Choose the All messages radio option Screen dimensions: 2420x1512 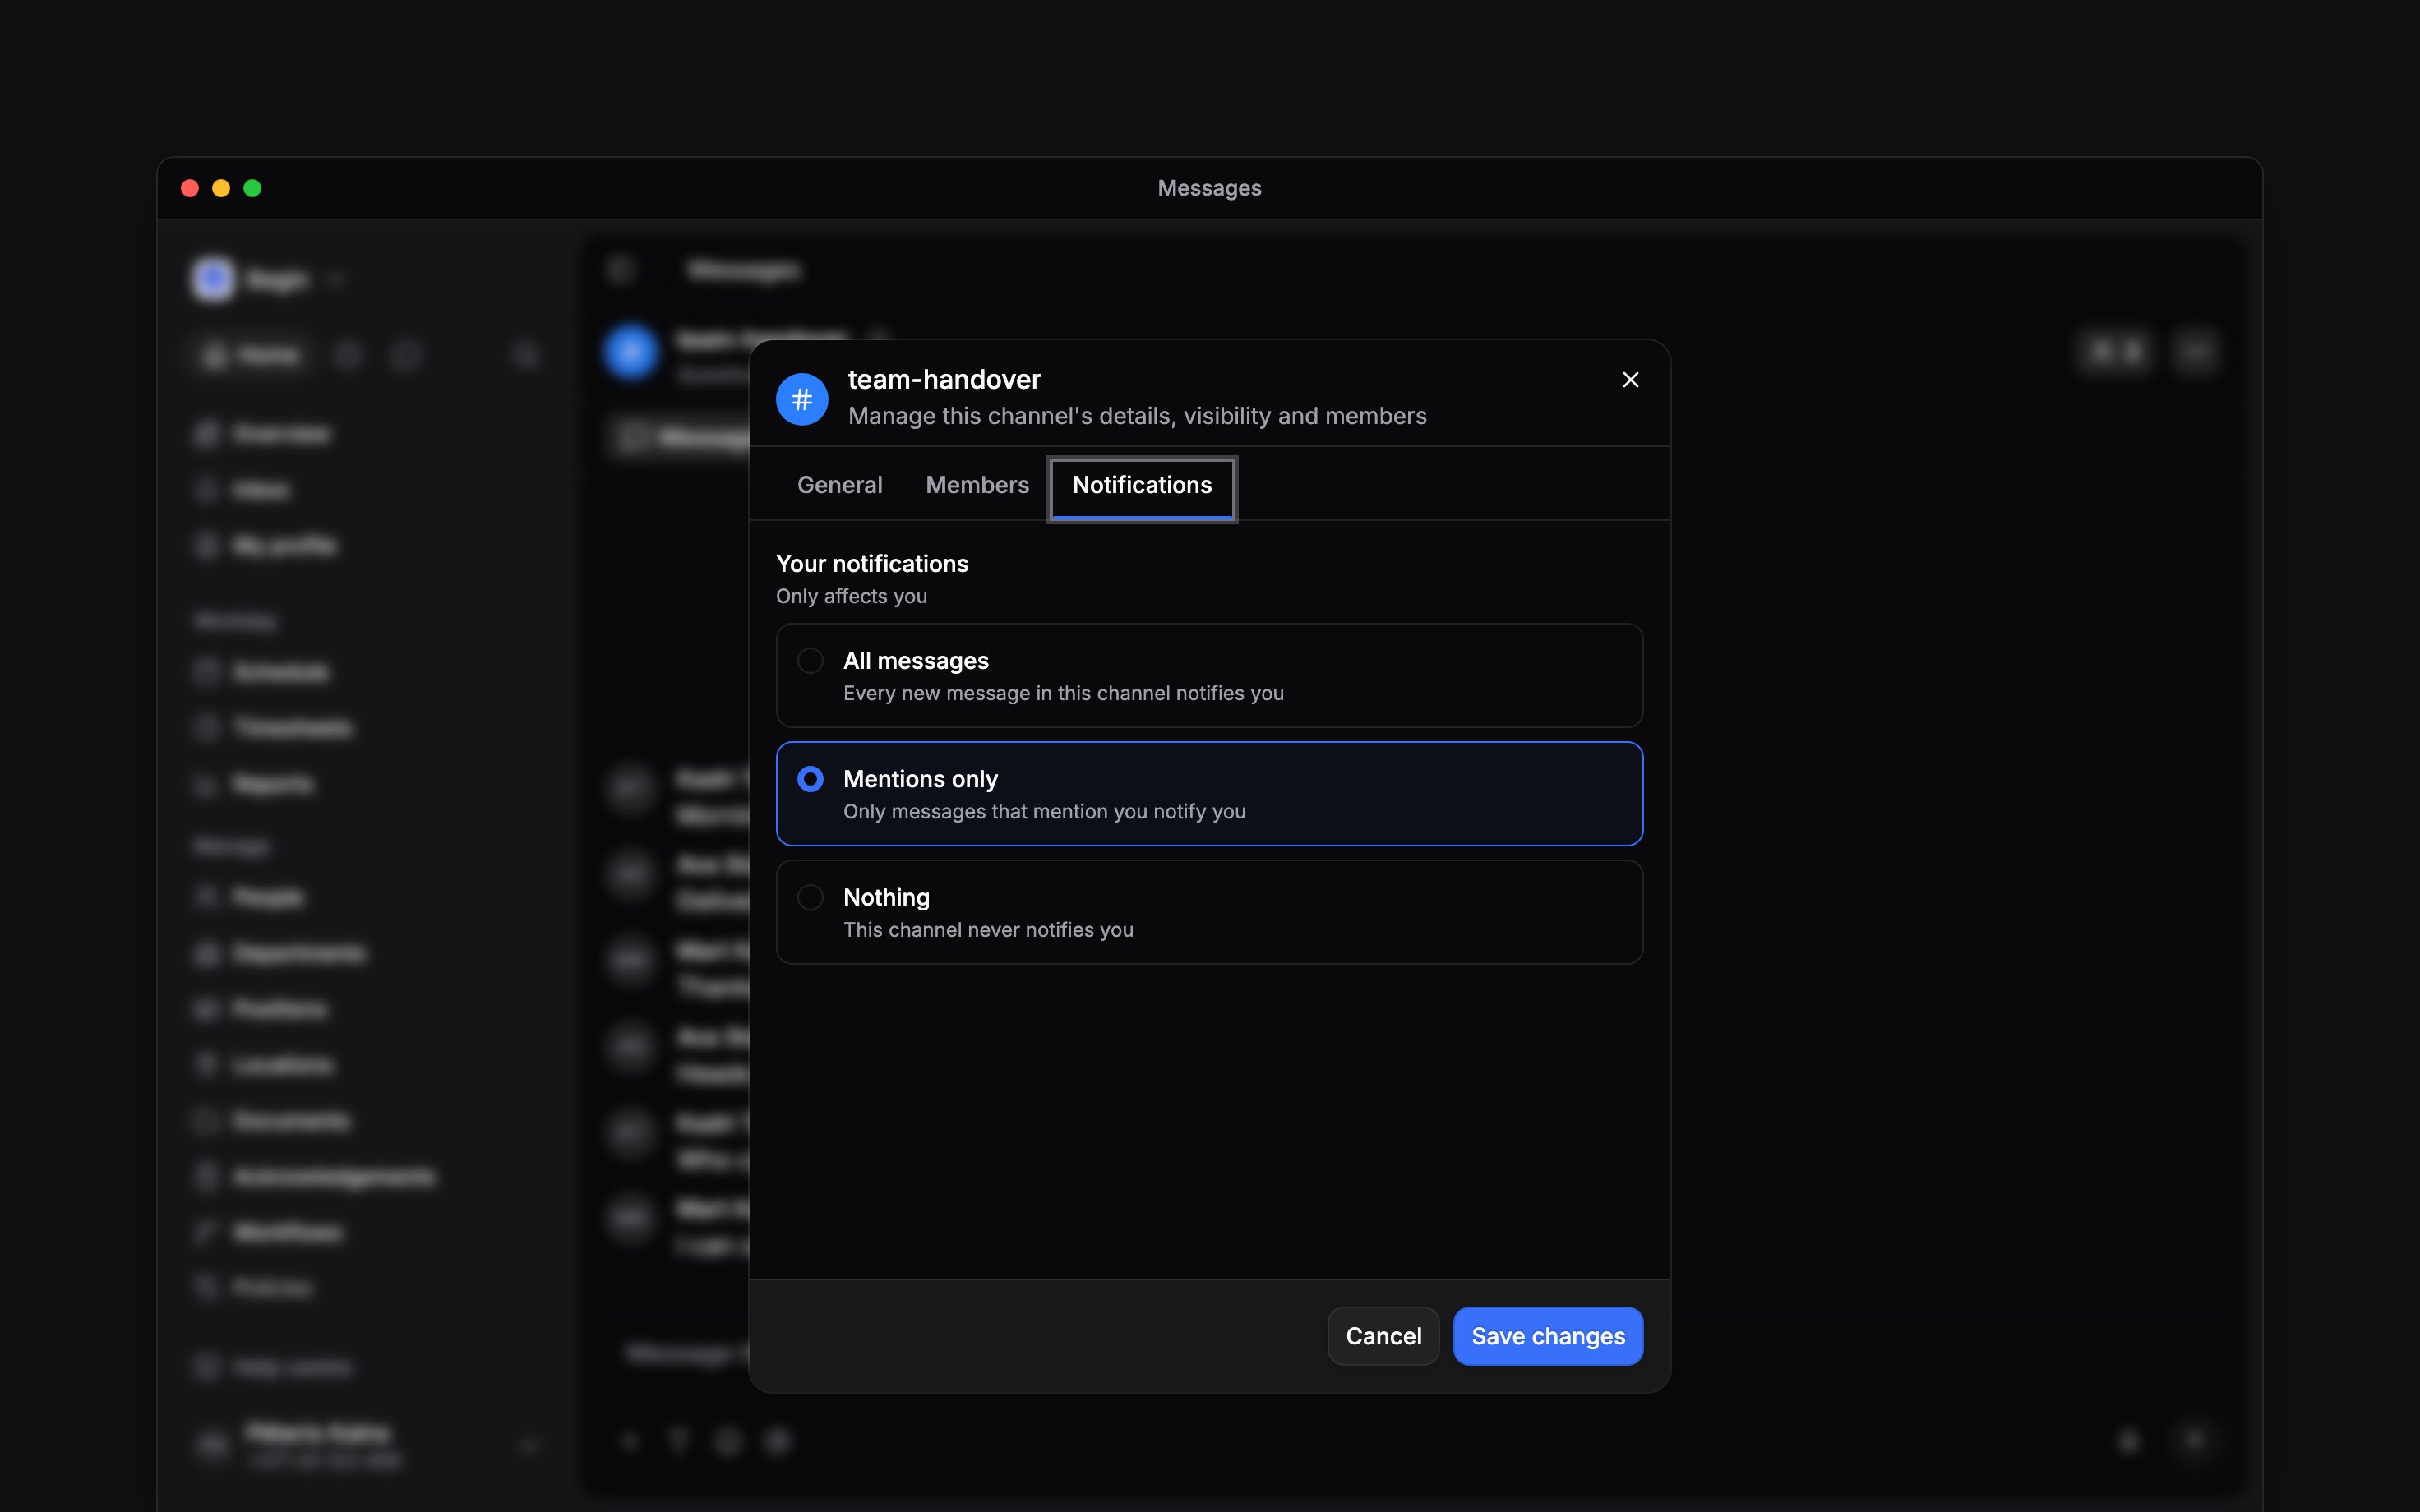[810, 661]
